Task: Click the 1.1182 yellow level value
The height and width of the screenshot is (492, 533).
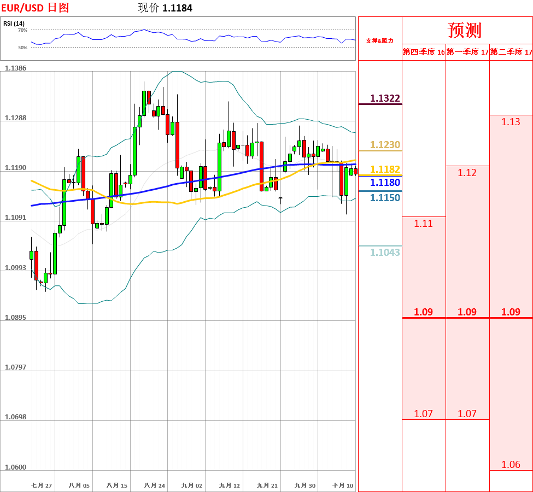Action: pos(385,169)
